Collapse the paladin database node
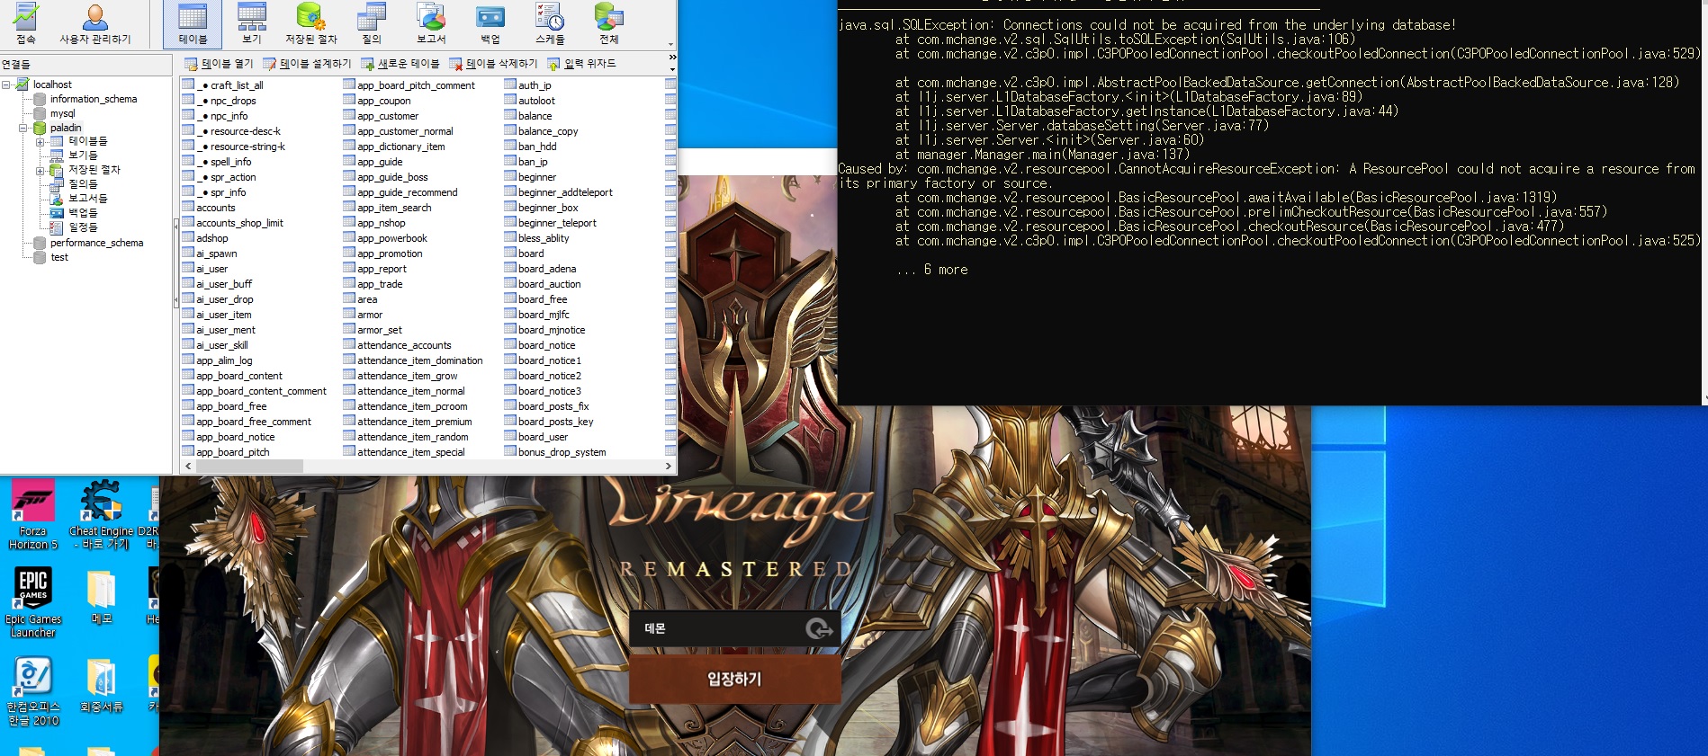Viewport: 1708px width, 756px height. click(x=23, y=128)
